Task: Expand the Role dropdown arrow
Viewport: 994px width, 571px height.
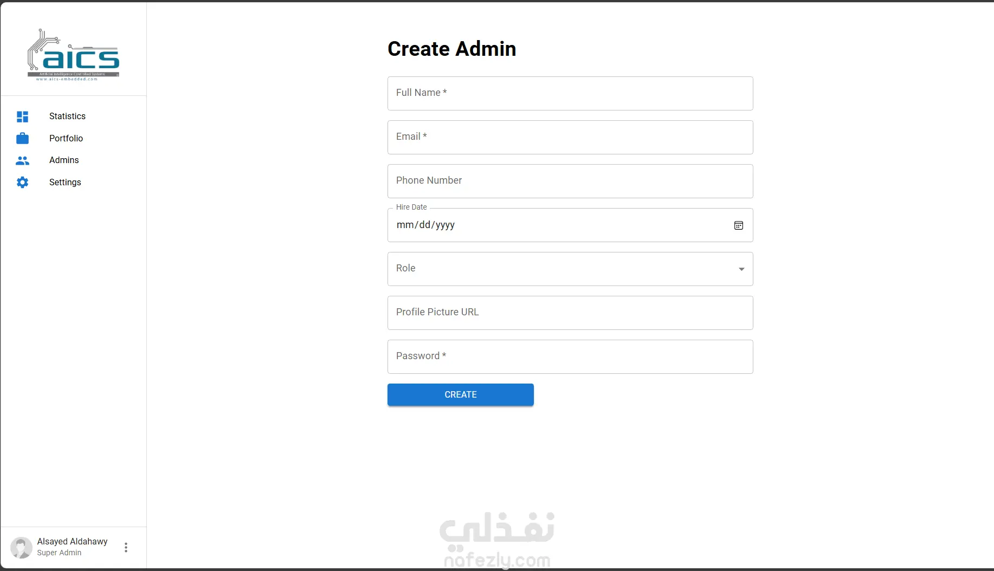Action: (741, 269)
